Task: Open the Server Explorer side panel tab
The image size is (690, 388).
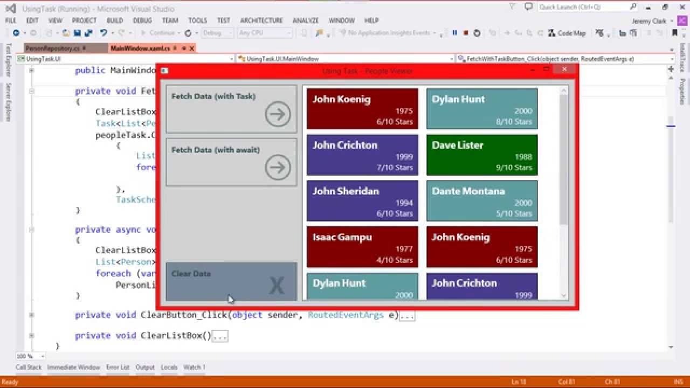Action: 8,102
